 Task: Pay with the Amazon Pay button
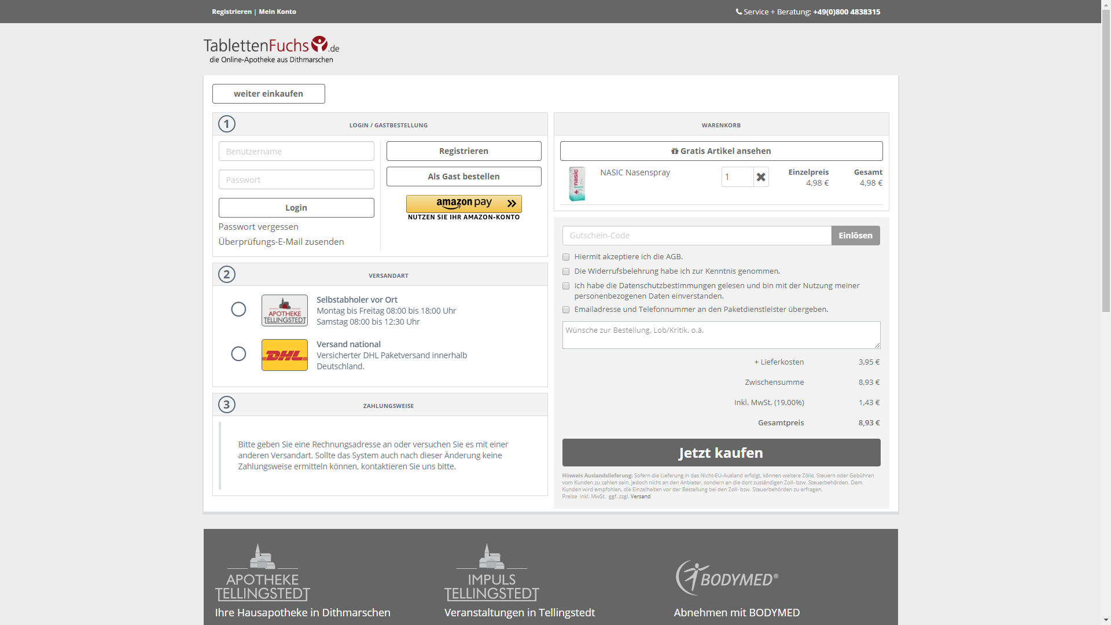tap(463, 204)
